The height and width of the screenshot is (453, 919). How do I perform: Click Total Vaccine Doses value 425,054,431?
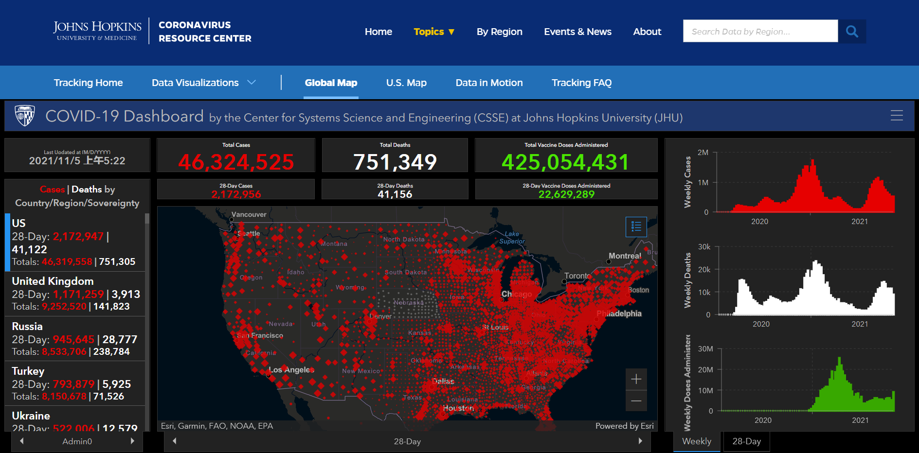pyautogui.click(x=566, y=162)
